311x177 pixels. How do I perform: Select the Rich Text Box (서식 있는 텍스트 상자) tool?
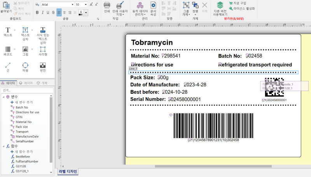point(43,35)
